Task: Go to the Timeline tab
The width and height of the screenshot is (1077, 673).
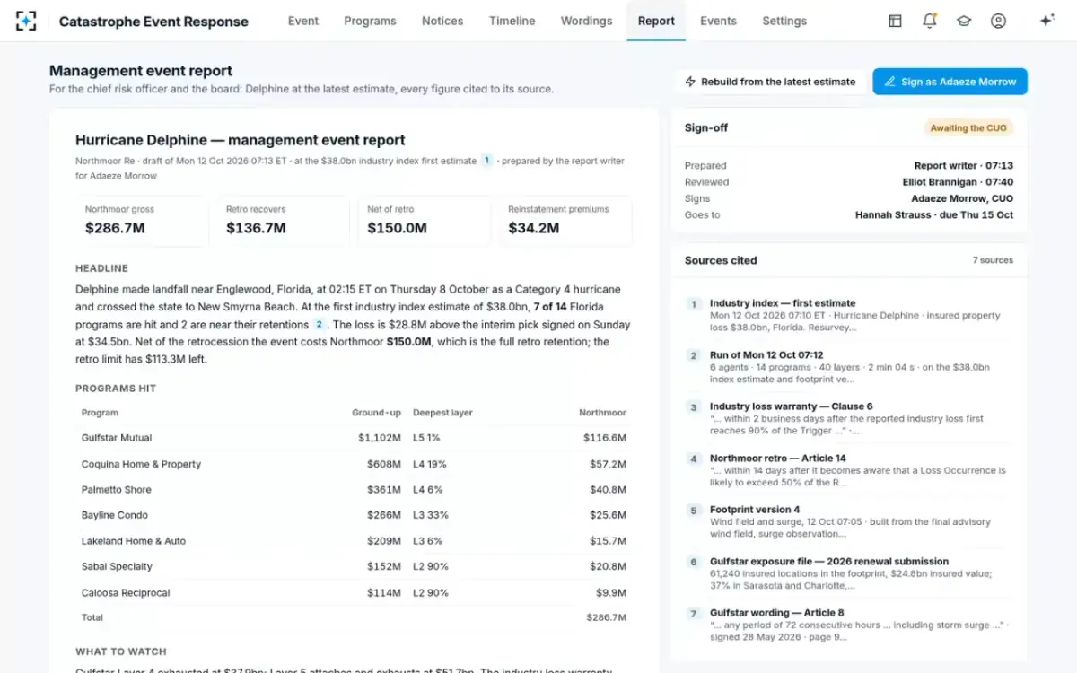Action: 512,21
